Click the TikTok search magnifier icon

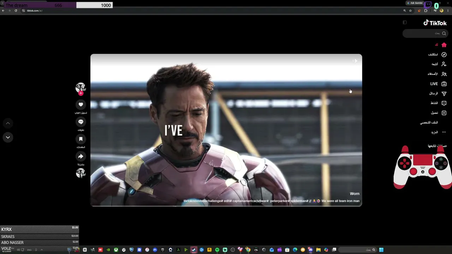click(x=444, y=33)
